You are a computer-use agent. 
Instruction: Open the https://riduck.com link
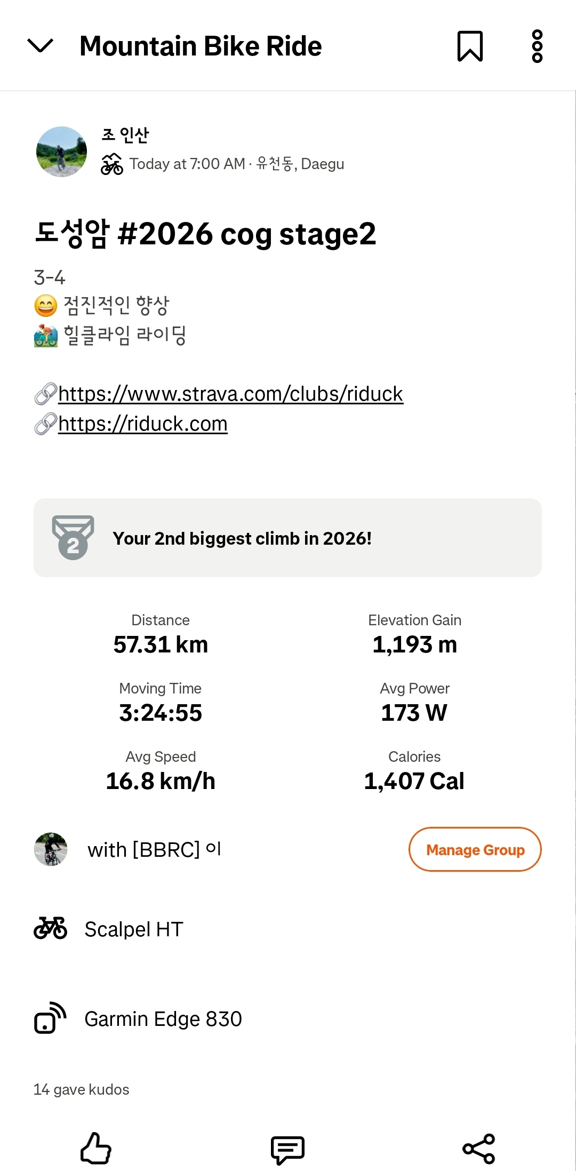[x=143, y=424]
